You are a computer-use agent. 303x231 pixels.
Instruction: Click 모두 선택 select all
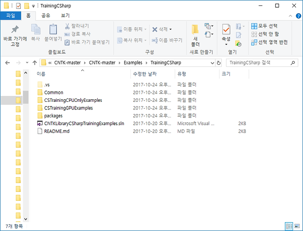click(x=264, y=26)
